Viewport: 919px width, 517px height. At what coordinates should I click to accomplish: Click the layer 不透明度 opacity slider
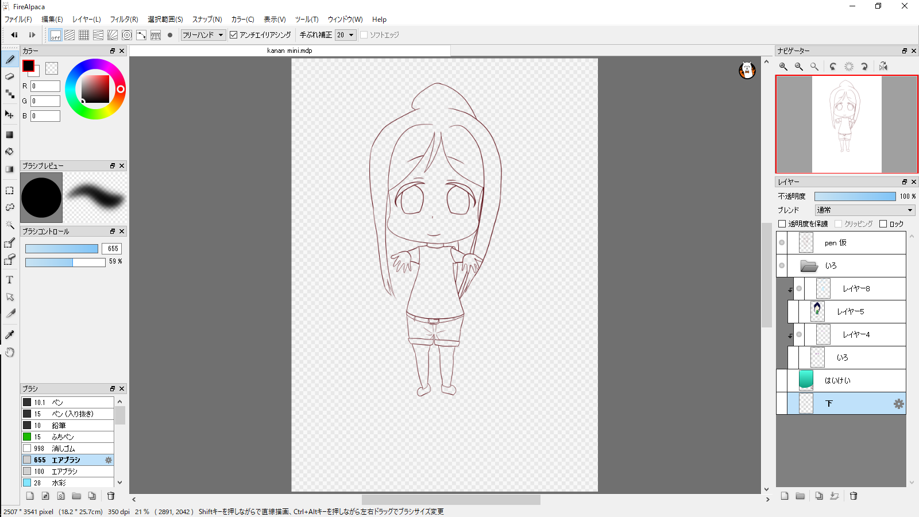(x=855, y=196)
